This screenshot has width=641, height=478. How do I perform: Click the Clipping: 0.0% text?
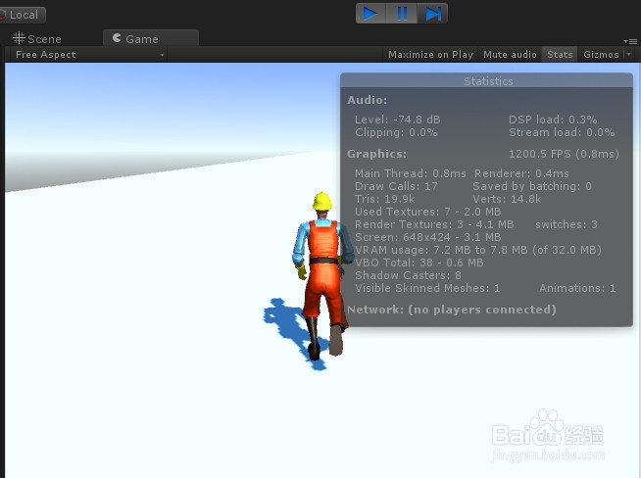coord(396,132)
